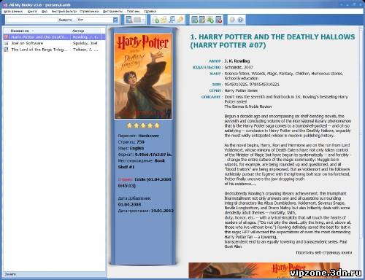Image resolution: width=365 pixels, height=280 pixels.
Task: Click the author cell Tolkien, J. in the list
Action: point(85,50)
